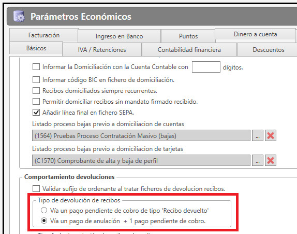
Task: Clear the cuentas listado with red X
Action: tap(271, 135)
